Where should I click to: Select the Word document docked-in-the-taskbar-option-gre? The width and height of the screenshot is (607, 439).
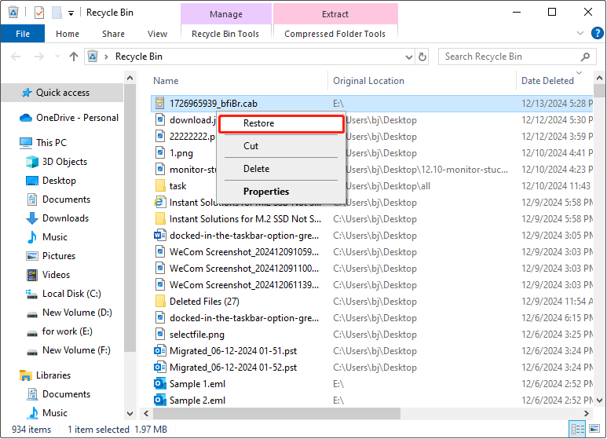[x=244, y=236]
